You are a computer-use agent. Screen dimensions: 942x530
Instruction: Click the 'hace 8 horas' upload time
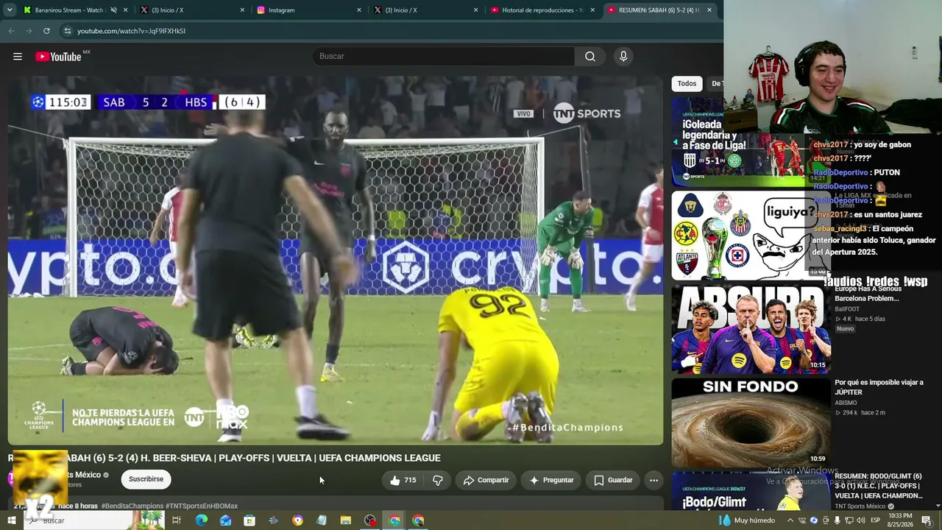(x=78, y=506)
